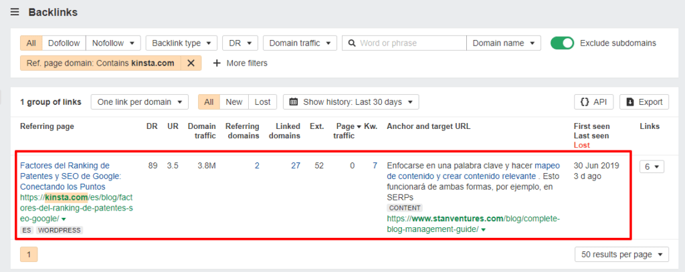Click the calendar Show history selector
685x272 pixels.
coord(351,102)
